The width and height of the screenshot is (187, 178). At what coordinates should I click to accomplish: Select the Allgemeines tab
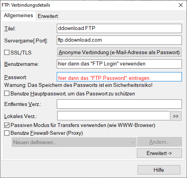pyautogui.click(x=18, y=16)
